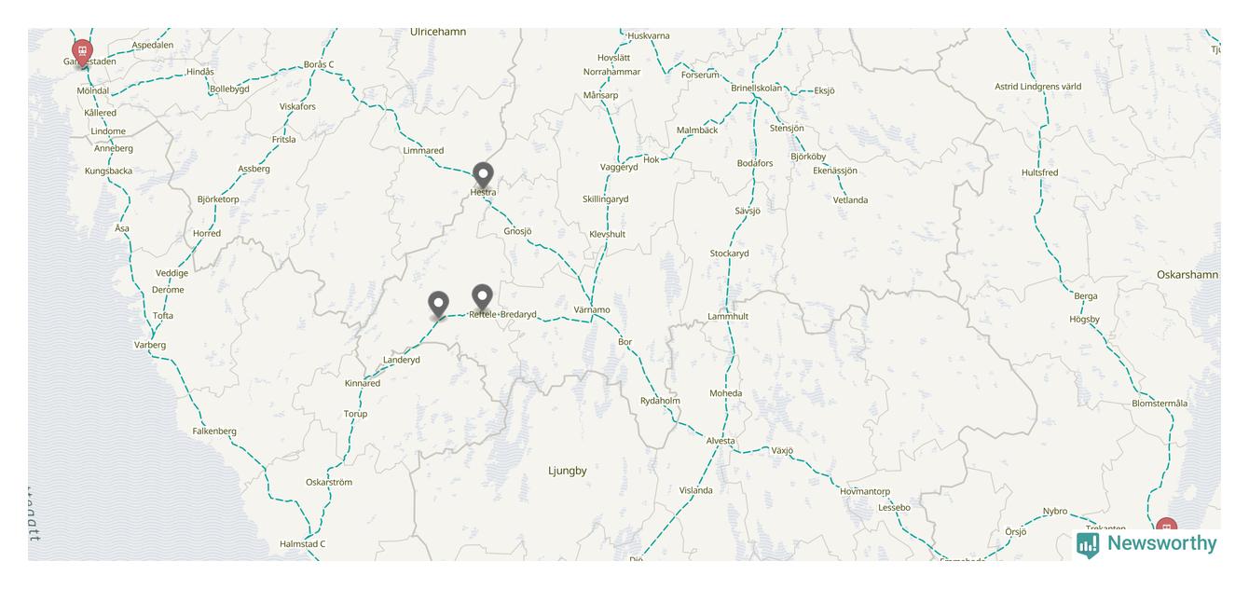Click the red station marker at bottom right

1166,530
